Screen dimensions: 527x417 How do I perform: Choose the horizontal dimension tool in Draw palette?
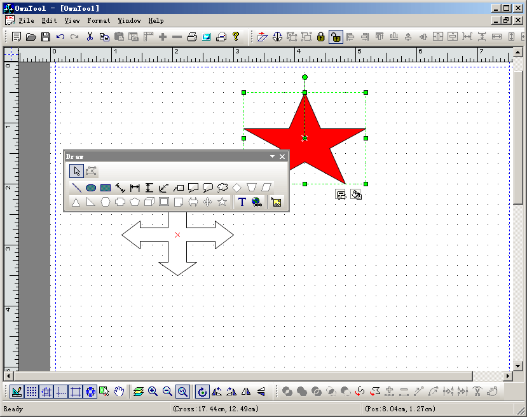135,188
